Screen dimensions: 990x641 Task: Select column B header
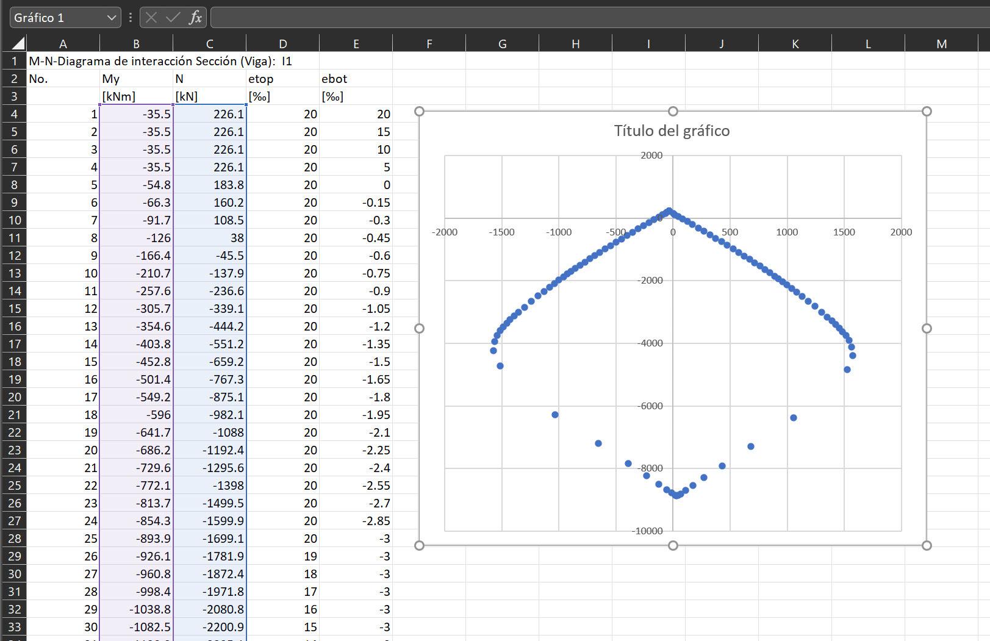(x=136, y=43)
